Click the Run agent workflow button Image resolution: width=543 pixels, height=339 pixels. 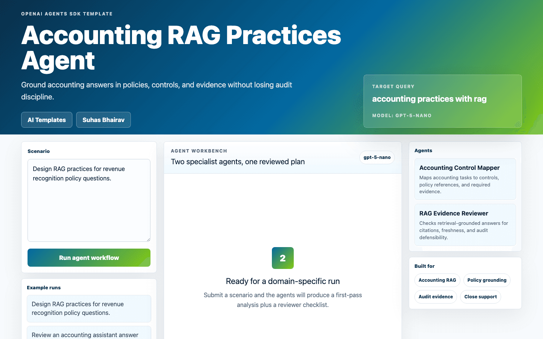pos(89,258)
